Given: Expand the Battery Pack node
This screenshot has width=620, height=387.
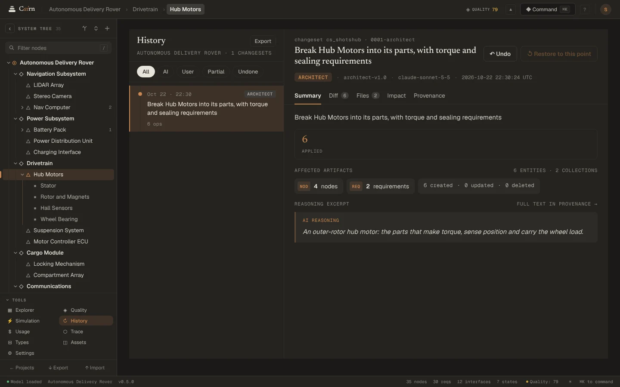Looking at the screenshot, I should [22, 130].
